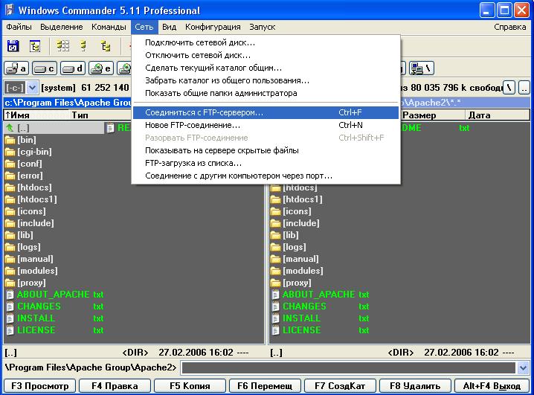The height and width of the screenshot is (395, 534).
Task: Click the [icons] folder icon in right panel
Action: tap(275, 211)
